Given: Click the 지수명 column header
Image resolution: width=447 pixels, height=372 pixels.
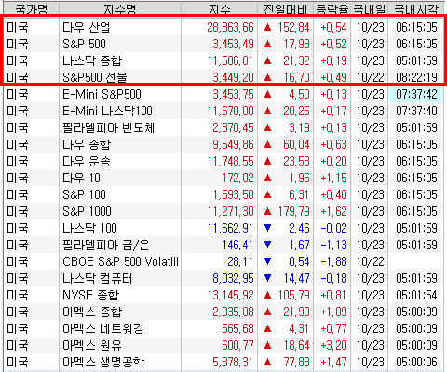Looking at the screenshot, I should coord(120,8).
